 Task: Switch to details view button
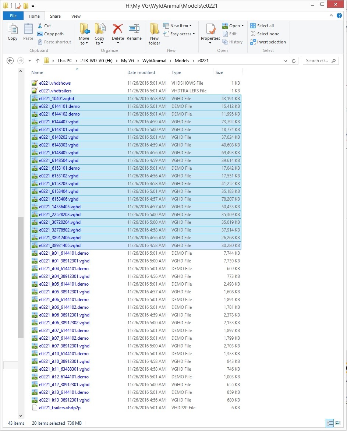pos(329,423)
